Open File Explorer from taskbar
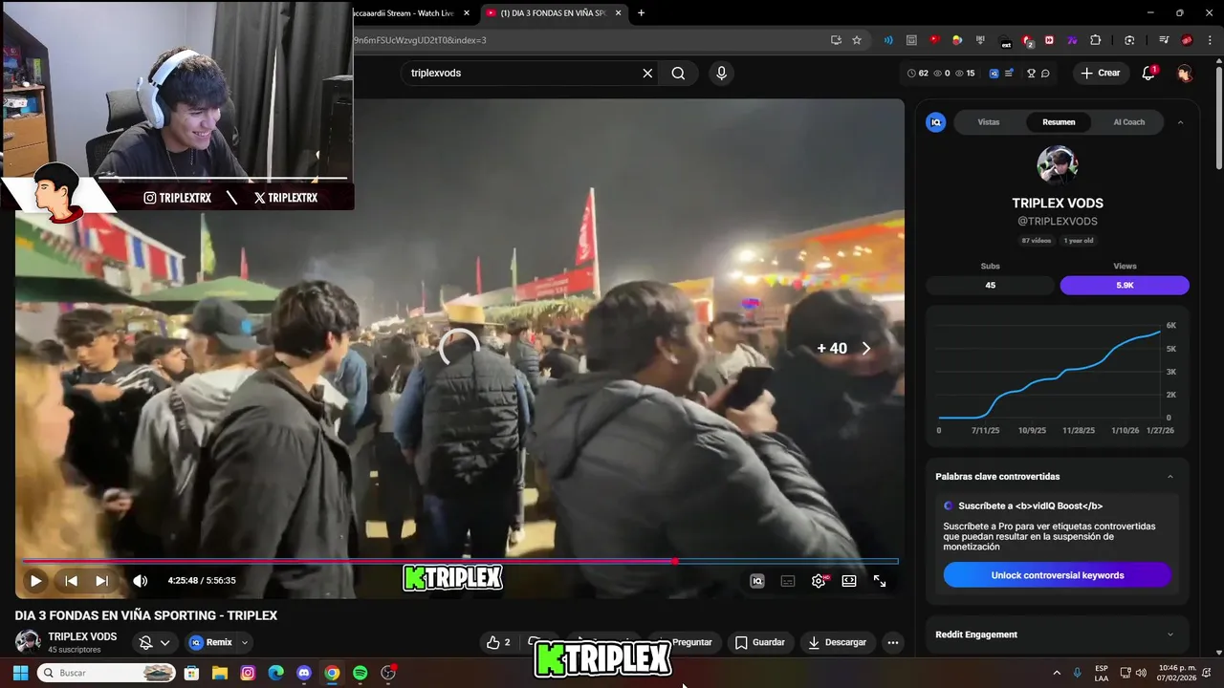This screenshot has width=1224, height=688. [x=219, y=673]
